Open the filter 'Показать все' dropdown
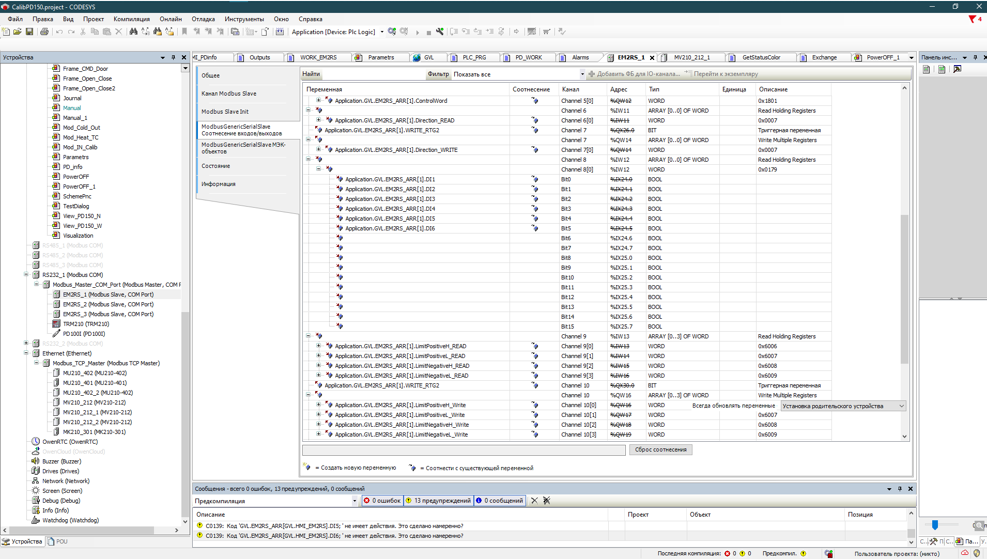The height and width of the screenshot is (559, 987). pos(582,74)
